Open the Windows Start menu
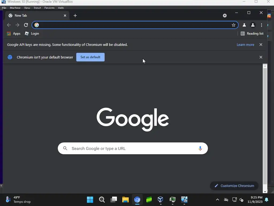Image resolution: width=274 pixels, height=206 pixels. pos(90,200)
